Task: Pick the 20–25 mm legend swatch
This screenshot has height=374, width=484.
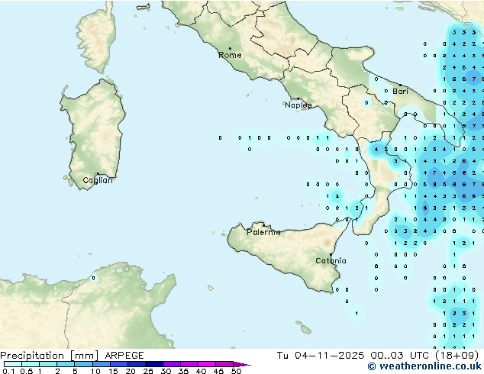Action: tap(137, 364)
